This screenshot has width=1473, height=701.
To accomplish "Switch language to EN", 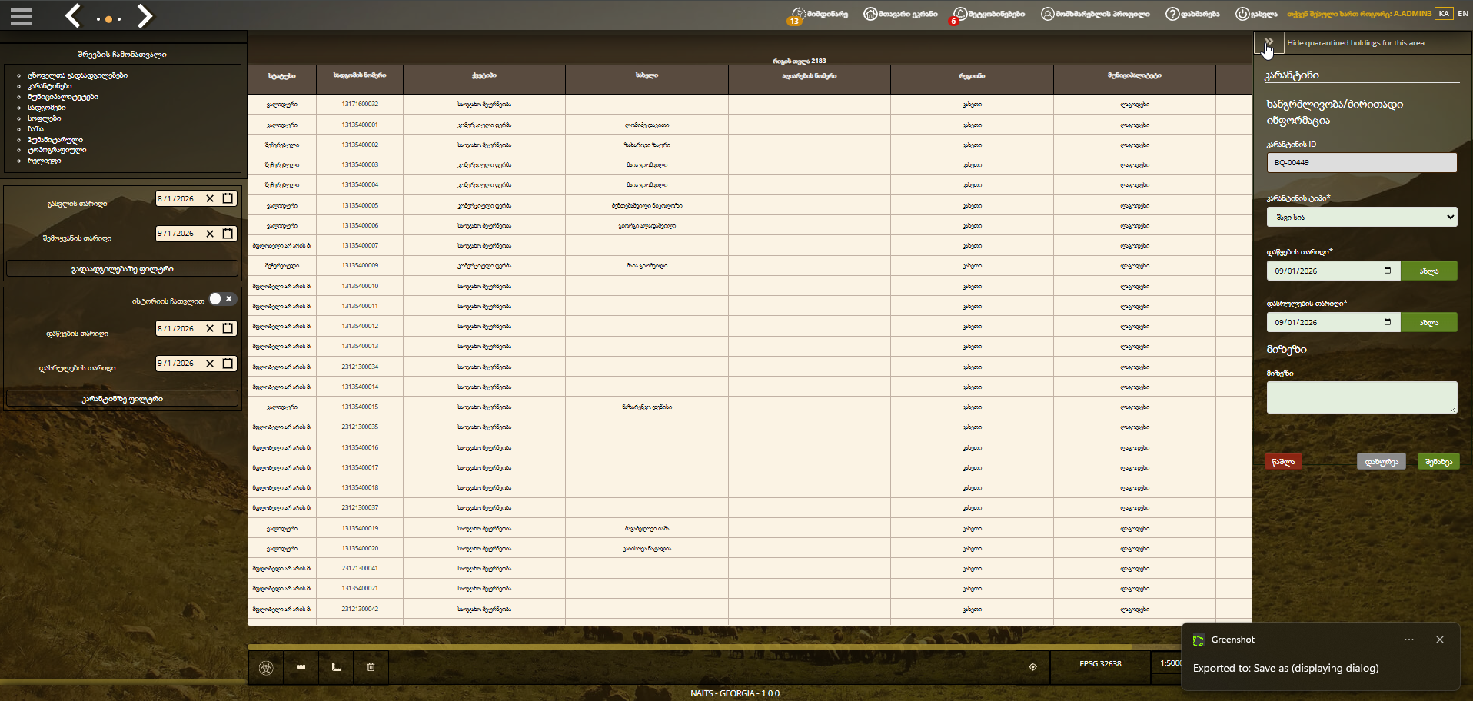I will click(1462, 13).
